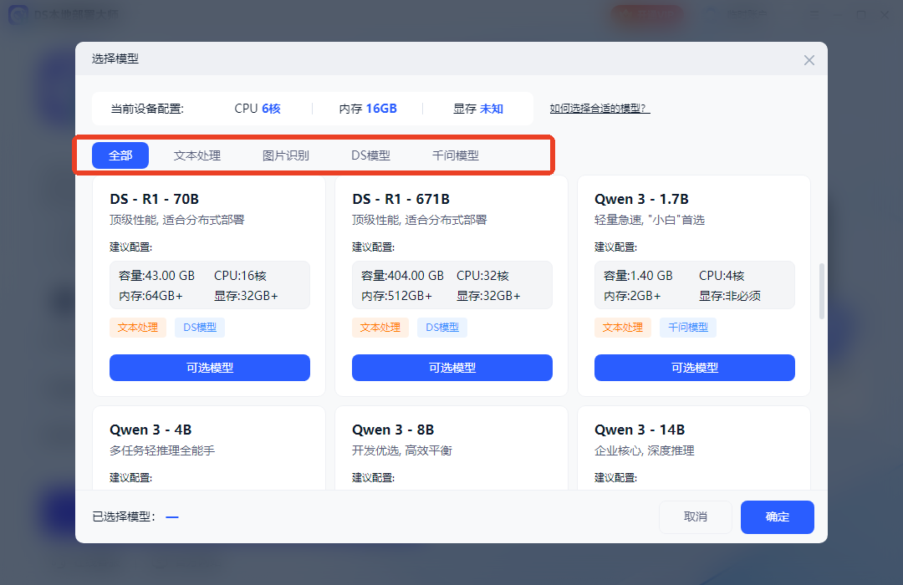Select the Qwen 3 - 14B card title
This screenshot has height=585, width=903.
click(640, 430)
